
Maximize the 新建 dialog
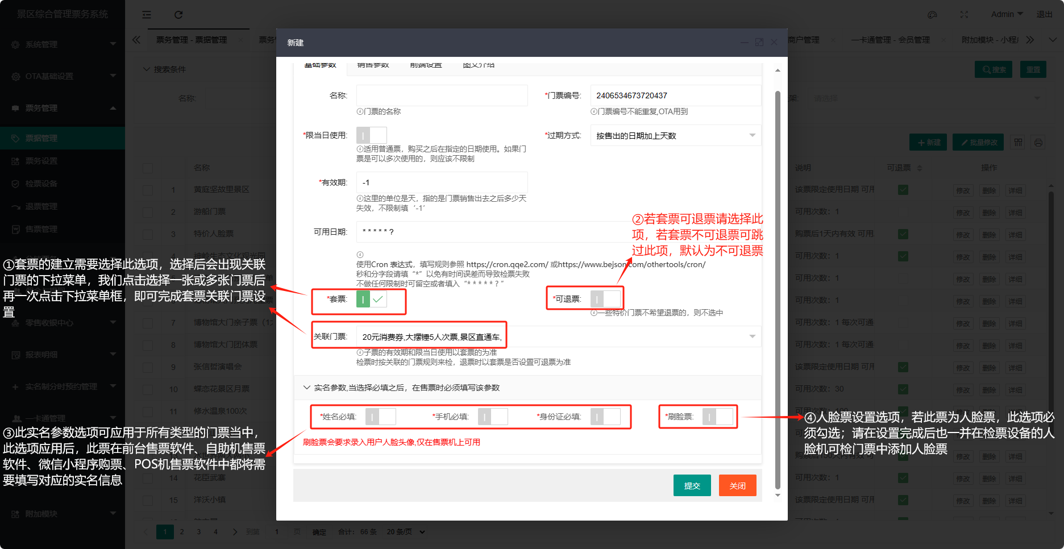759,43
